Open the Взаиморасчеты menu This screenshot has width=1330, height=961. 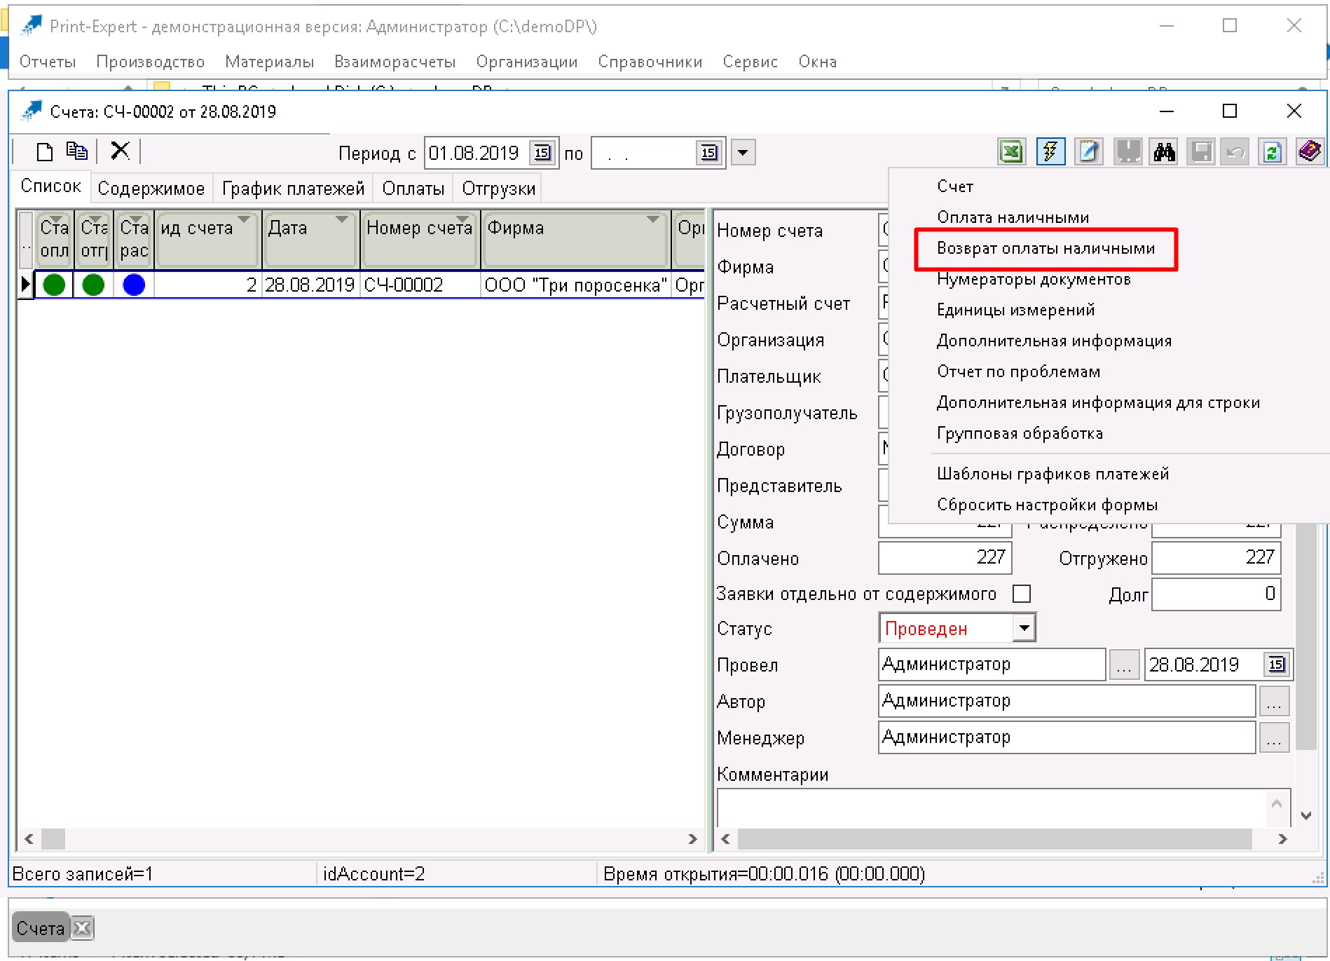[395, 62]
